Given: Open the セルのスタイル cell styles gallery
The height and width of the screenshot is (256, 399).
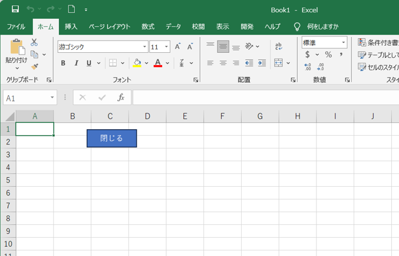Looking at the screenshot, I should tap(378, 67).
